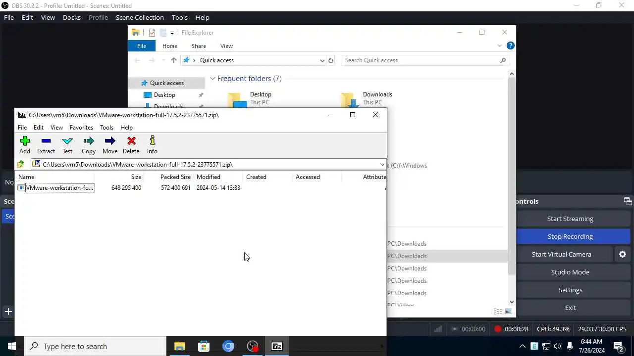This screenshot has height=356, width=634.
Task: Open the 7-Zip View menu
Action: pos(56,127)
